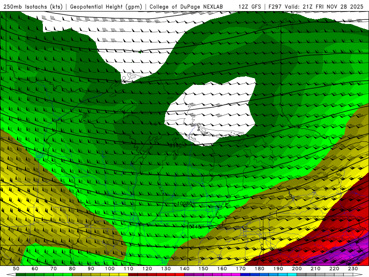Pick the dark gray swatch just after 200
Viewport: 369px width, 277px height.
click(x=302, y=274)
